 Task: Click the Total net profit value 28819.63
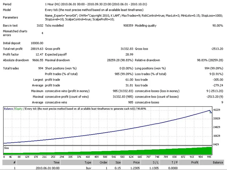click(x=37, y=49)
